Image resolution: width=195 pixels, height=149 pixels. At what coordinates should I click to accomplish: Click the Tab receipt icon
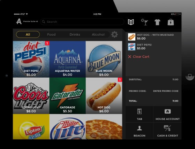140,111
